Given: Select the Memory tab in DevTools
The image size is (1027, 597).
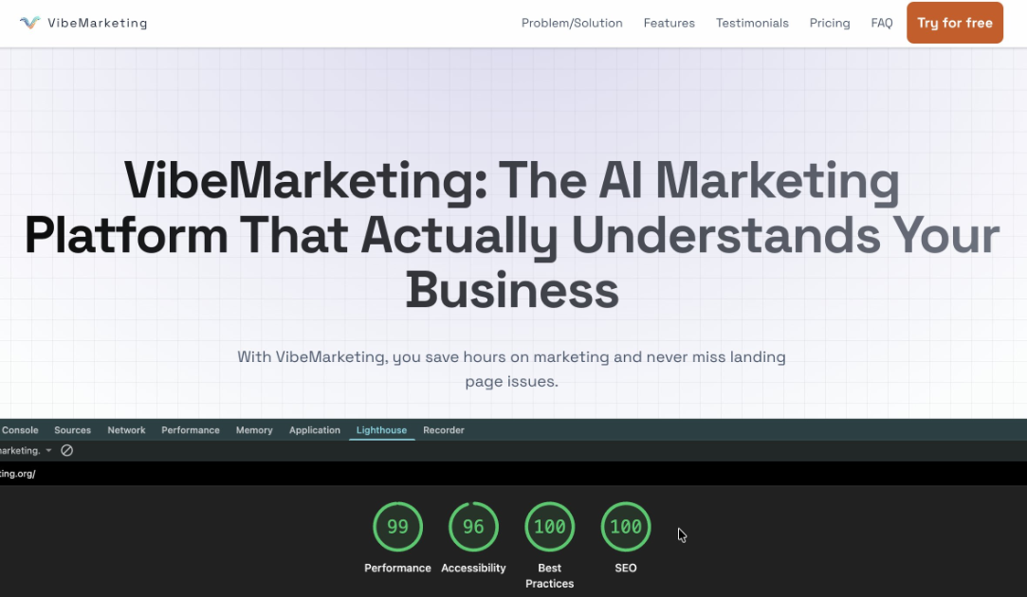Looking at the screenshot, I should pyautogui.click(x=254, y=430).
